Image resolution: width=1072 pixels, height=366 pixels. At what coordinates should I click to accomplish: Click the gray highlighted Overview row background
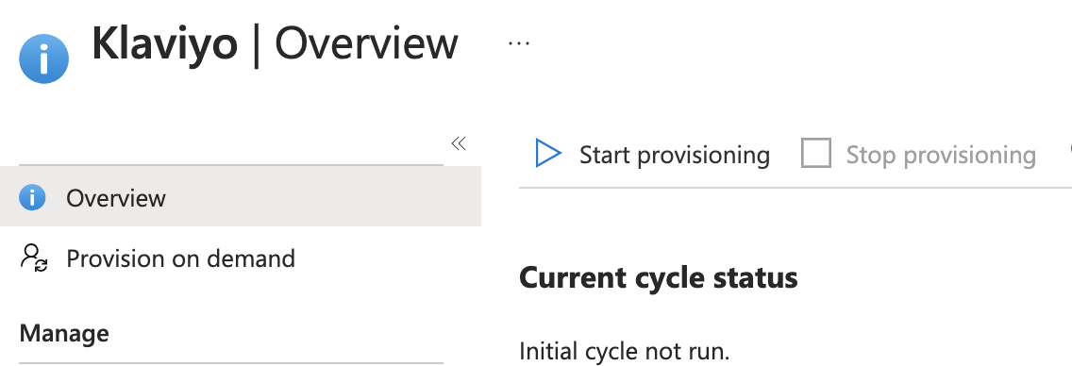point(241,196)
